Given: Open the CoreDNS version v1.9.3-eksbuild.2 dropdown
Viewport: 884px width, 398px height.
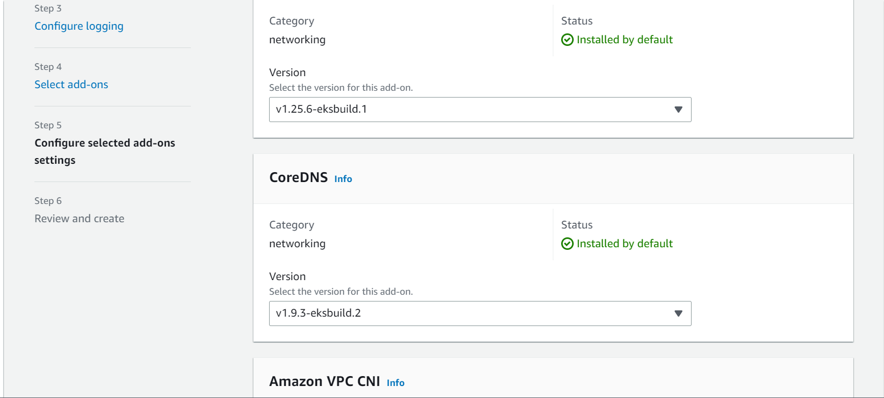Looking at the screenshot, I should point(480,313).
